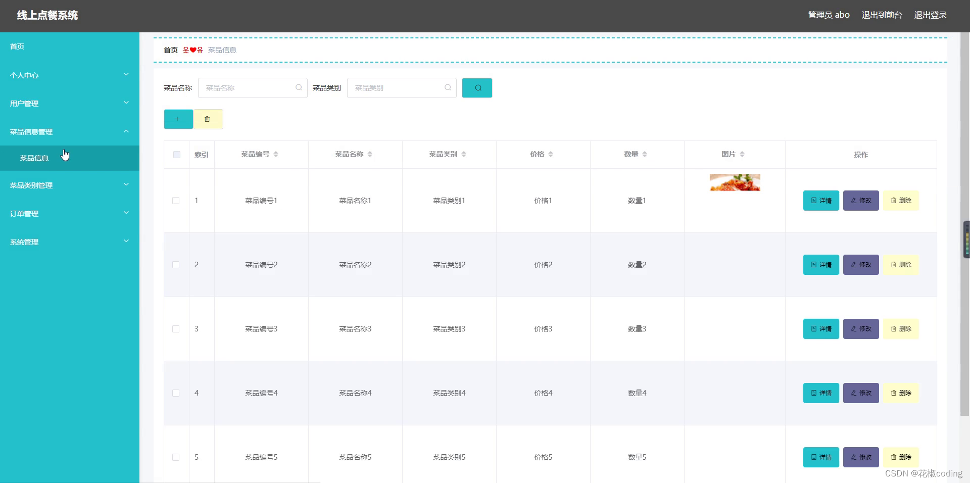Click 管理员 abo user label
The width and height of the screenshot is (970, 483).
click(x=829, y=15)
